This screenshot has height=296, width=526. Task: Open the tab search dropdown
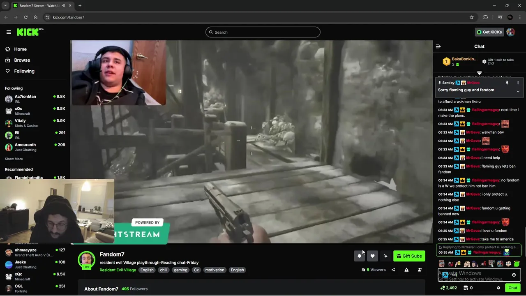coord(5,6)
